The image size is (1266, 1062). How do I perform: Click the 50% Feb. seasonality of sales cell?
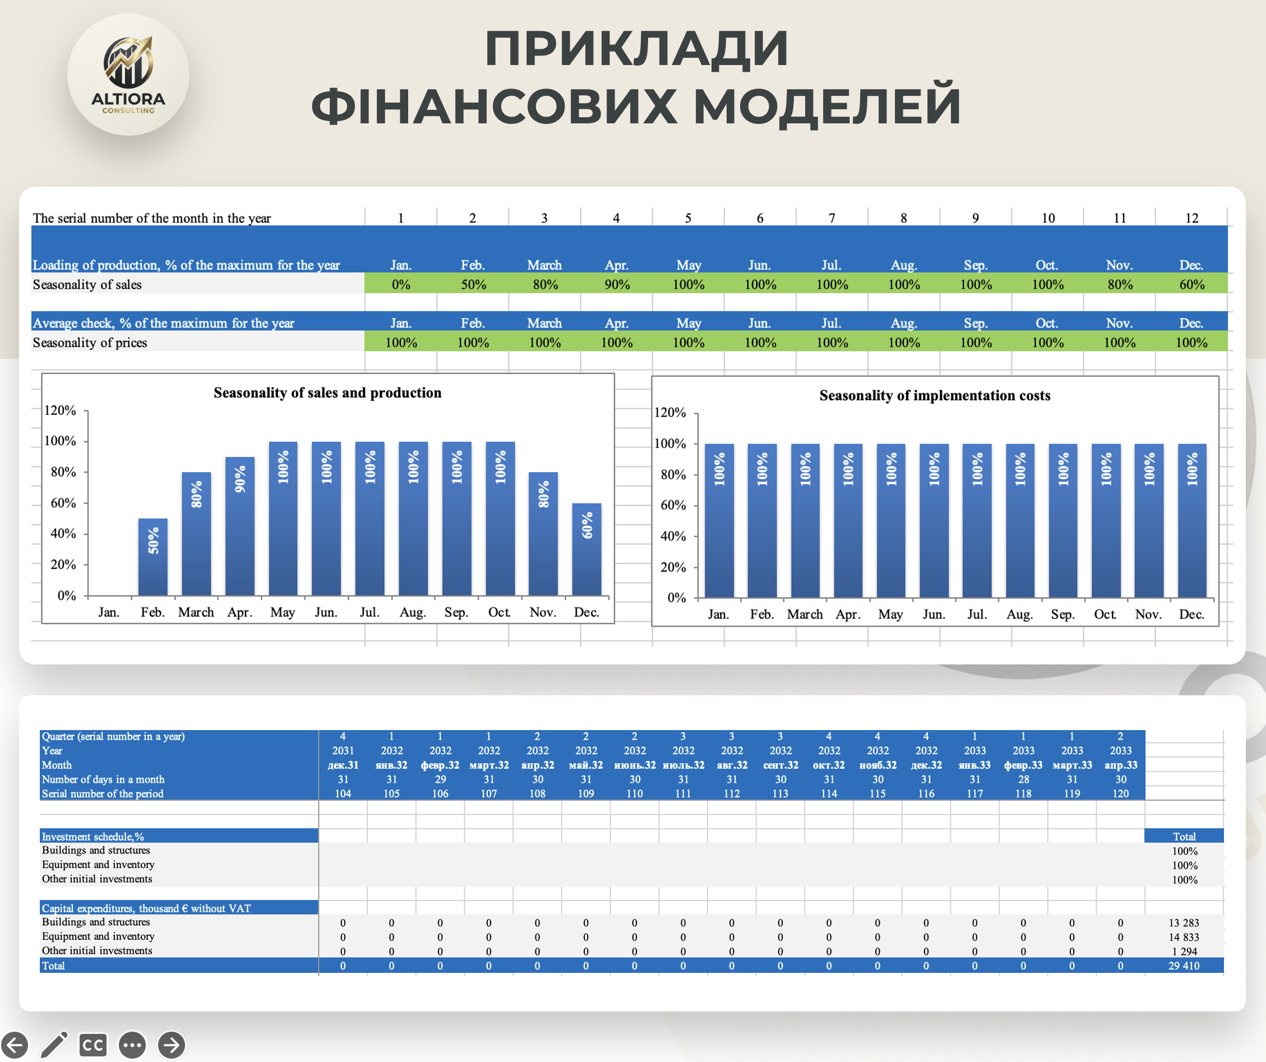pyautogui.click(x=473, y=284)
